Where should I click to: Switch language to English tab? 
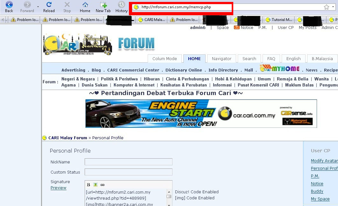click(293, 58)
